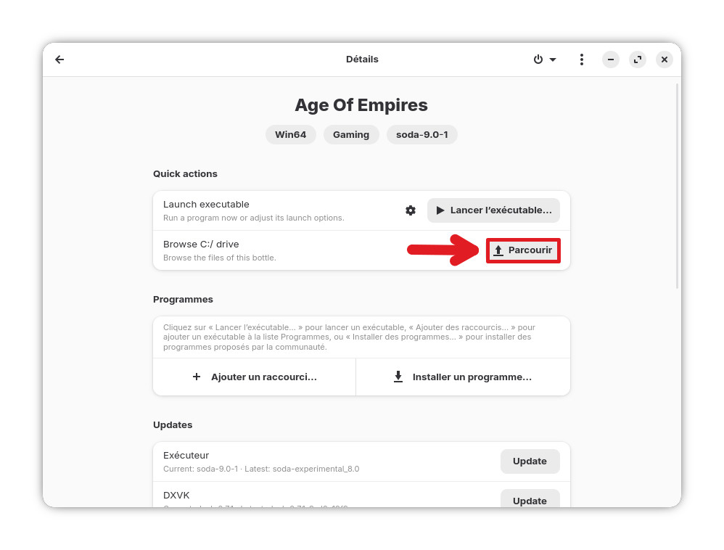Click the Age Of Empires bottle title
The image size is (724, 550).
[361, 105]
